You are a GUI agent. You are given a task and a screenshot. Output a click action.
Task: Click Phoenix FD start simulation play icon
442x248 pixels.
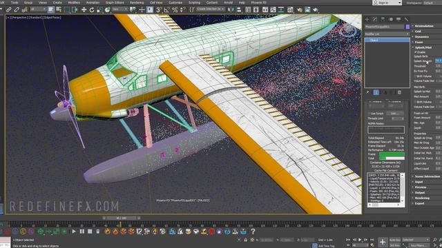pos(74,231)
